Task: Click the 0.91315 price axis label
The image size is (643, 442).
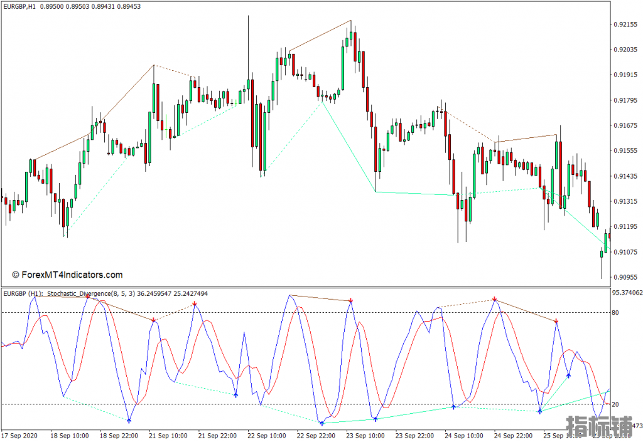Action: pos(625,201)
